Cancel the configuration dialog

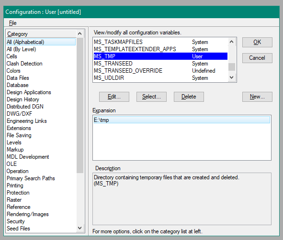click(257, 58)
